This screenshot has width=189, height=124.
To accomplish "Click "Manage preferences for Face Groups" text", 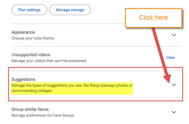I will [43, 115].
